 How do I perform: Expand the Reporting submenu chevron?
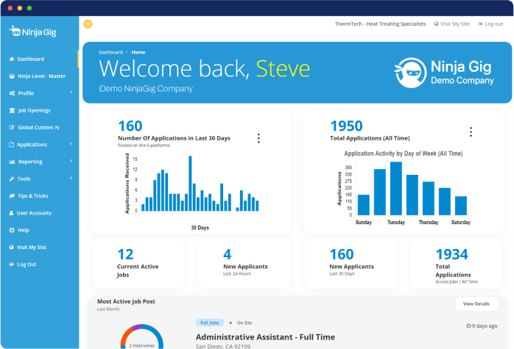[x=71, y=161]
